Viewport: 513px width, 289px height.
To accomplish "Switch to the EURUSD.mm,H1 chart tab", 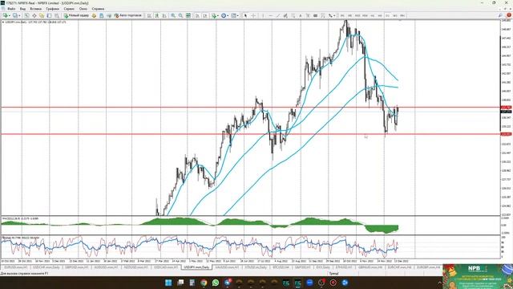I will [16, 267].
